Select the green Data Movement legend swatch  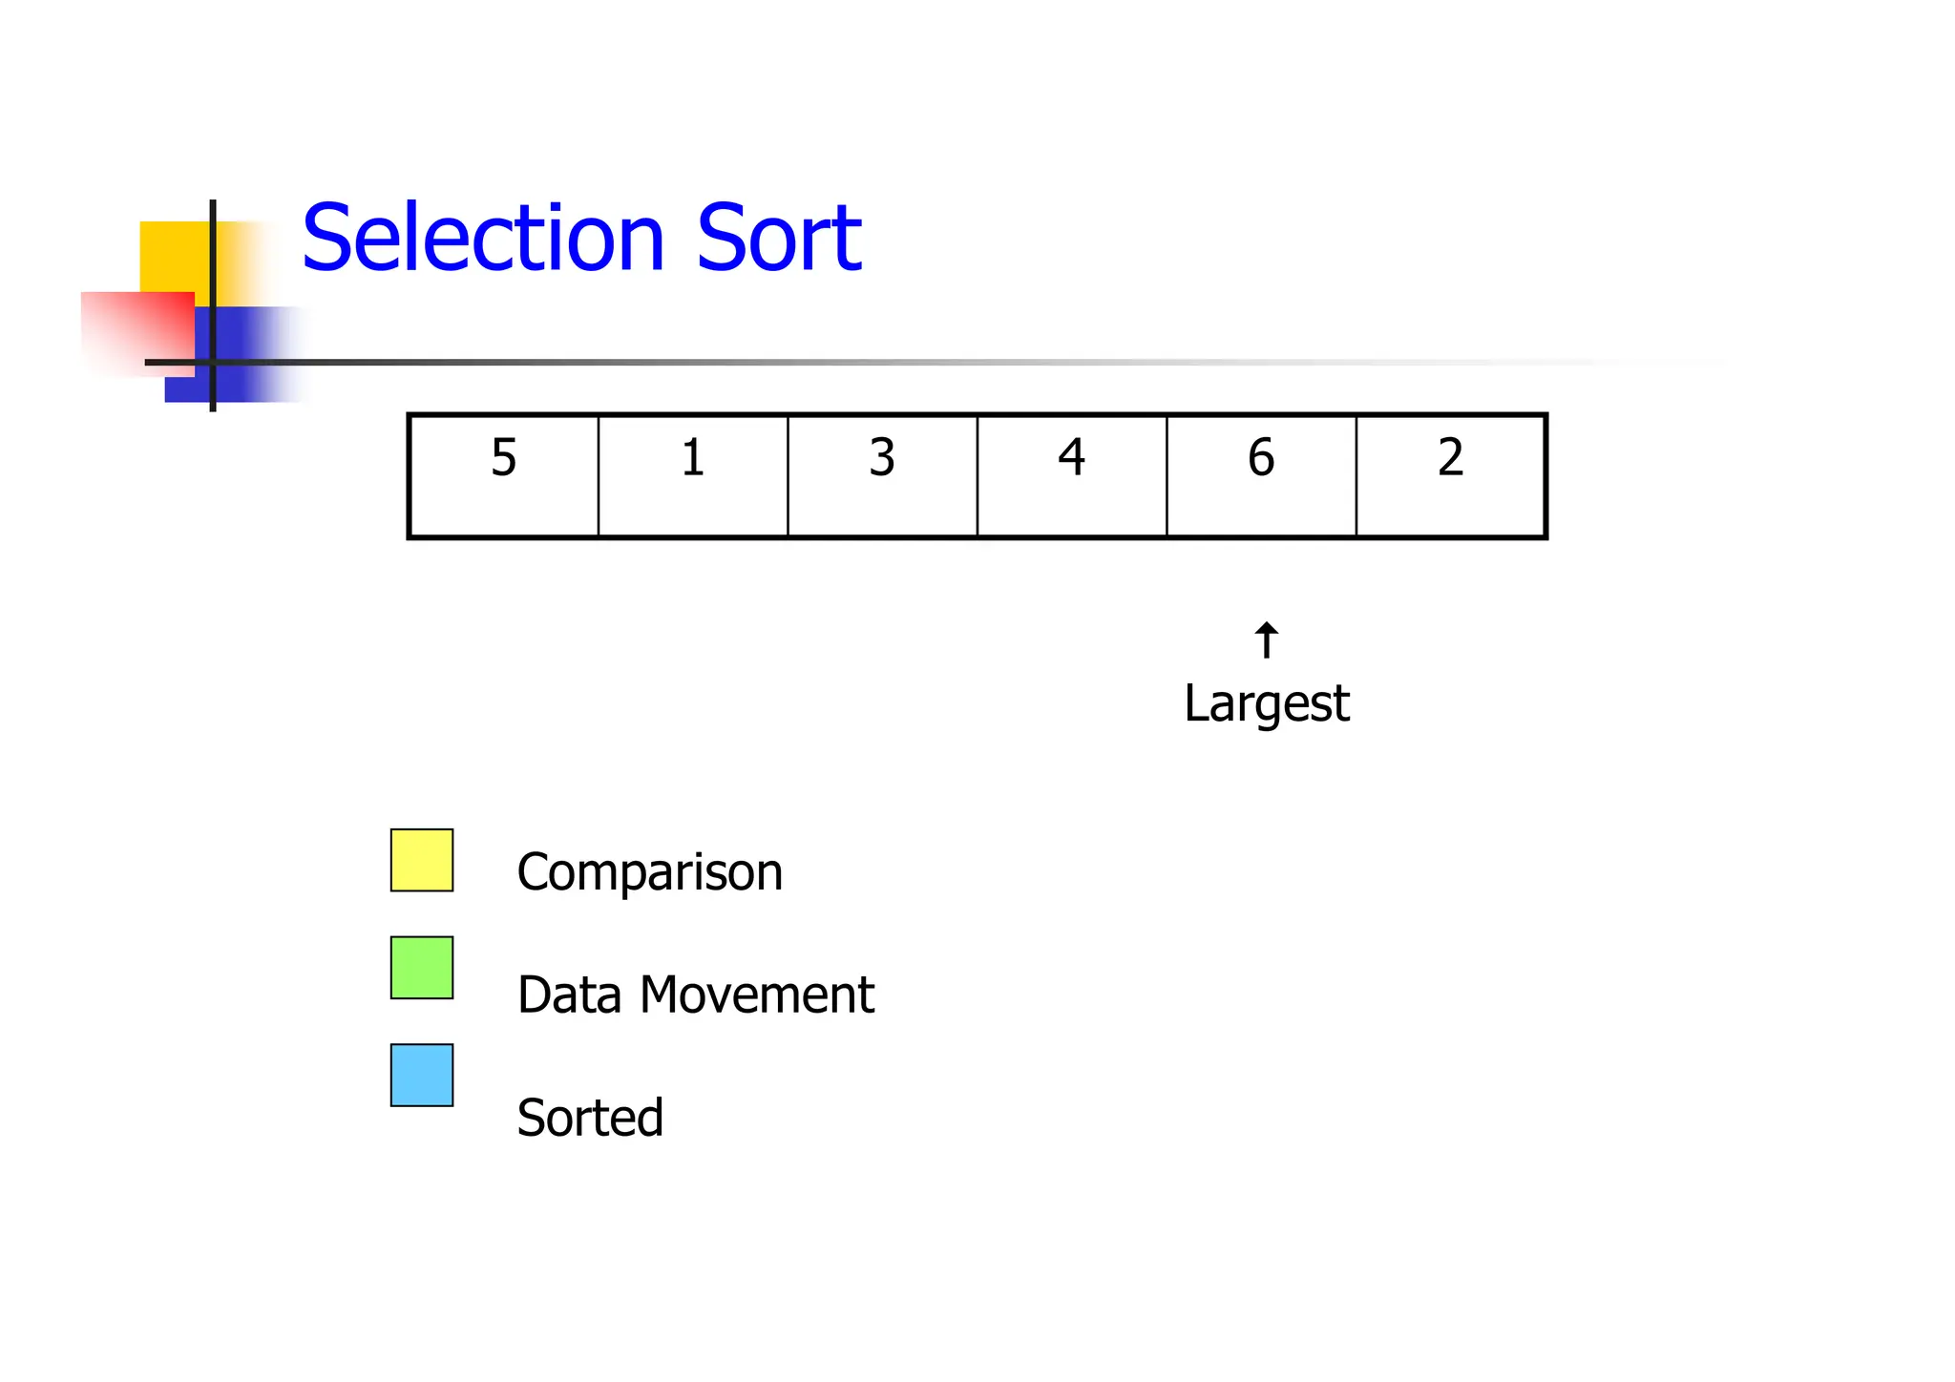click(422, 967)
